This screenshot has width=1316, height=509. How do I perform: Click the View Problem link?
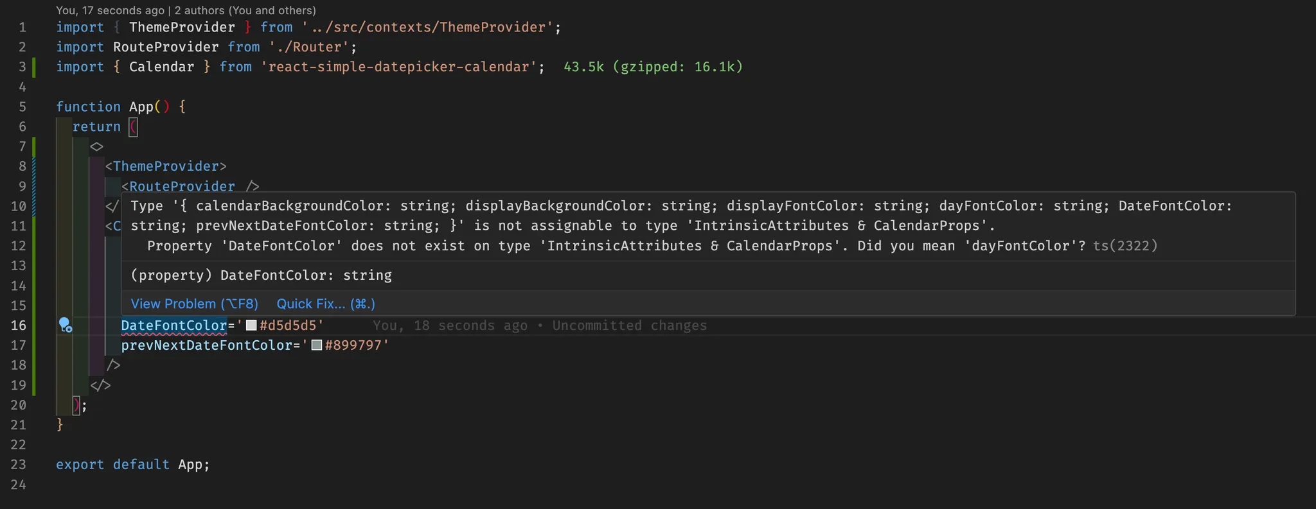click(194, 304)
